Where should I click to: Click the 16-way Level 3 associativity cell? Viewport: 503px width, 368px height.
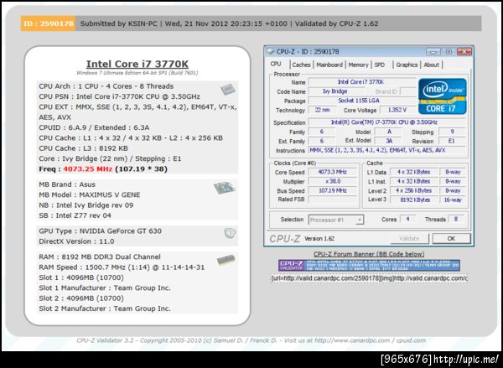point(453,200)
